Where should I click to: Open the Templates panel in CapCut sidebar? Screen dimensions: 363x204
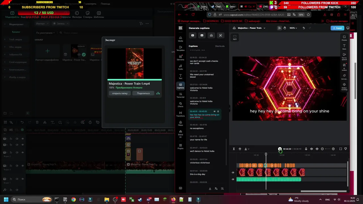(180, 48)
